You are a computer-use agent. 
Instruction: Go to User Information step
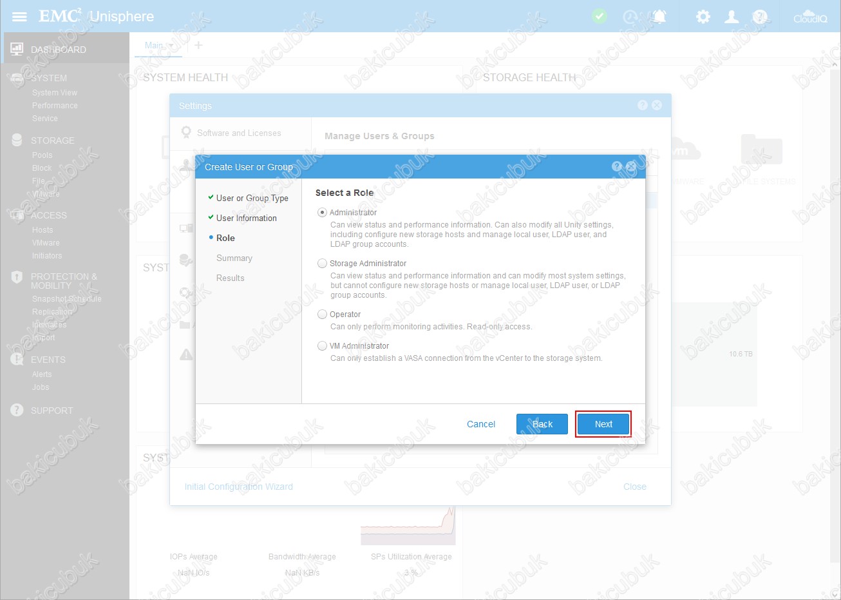(x=247, y=218)
